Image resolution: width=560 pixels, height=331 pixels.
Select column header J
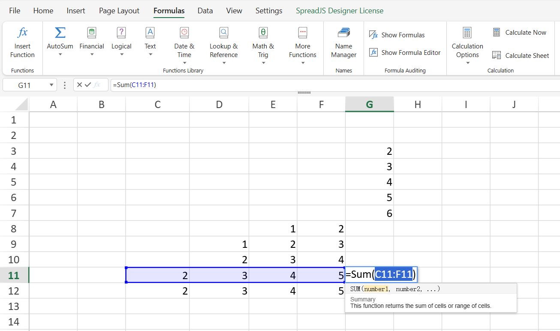(514, 104)
